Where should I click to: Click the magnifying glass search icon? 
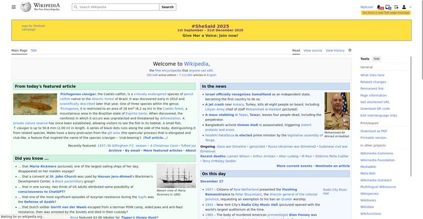tap(76, 7)
